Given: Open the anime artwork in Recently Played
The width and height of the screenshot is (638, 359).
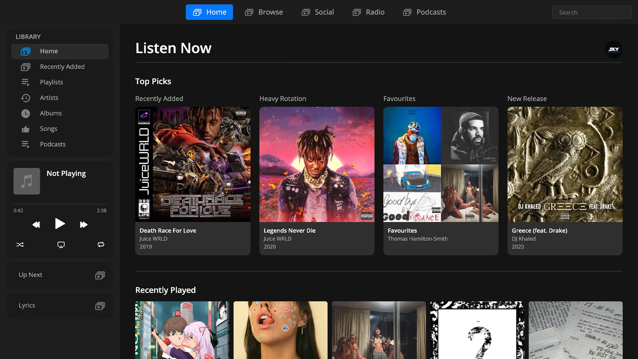Looking at the screenshot, I should click(x=182, y=330).
